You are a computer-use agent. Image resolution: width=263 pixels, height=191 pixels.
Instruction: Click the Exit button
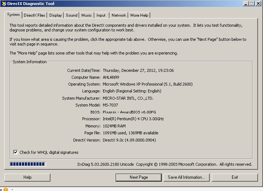click(x=235, y=177)
